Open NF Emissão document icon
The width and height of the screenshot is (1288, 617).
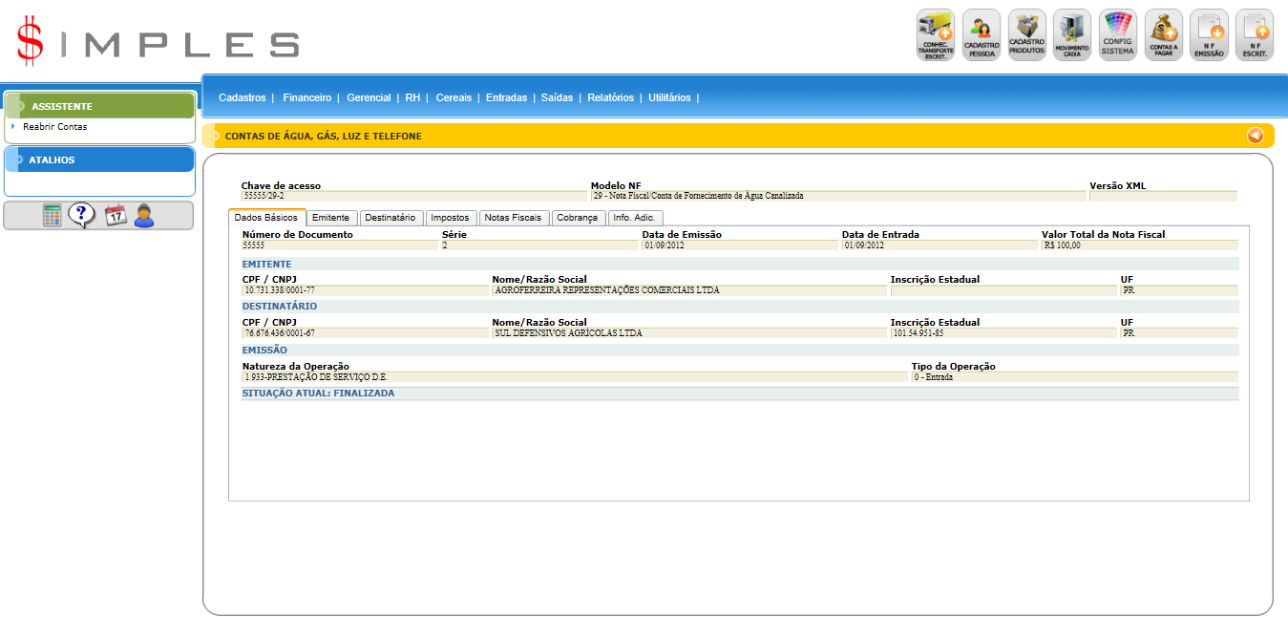pos(1209,35)
